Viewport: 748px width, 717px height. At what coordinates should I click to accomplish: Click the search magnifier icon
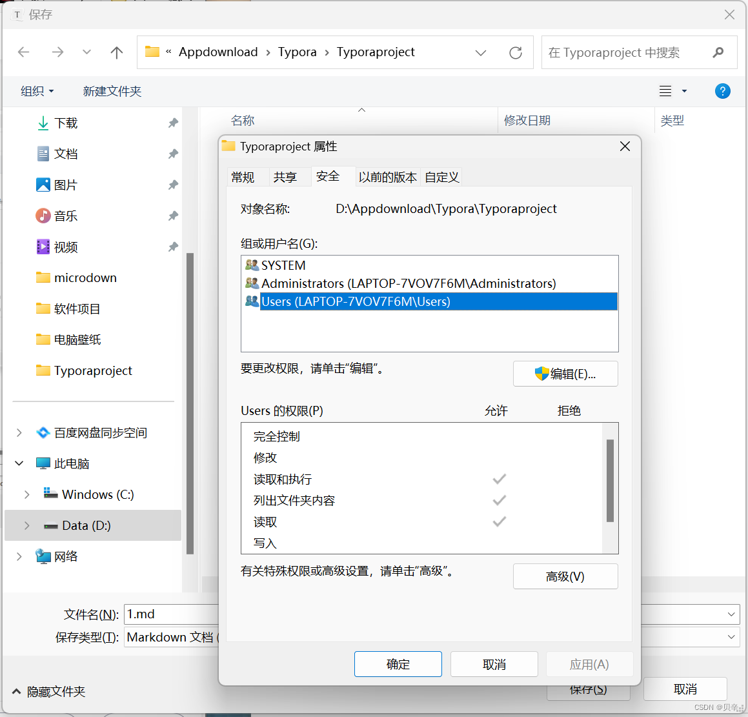[x=718, y=52]
